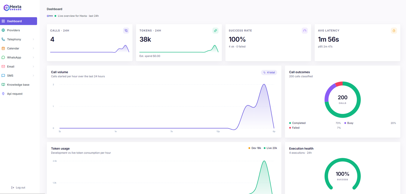This screenshot has width=406, height=194.
Task: Click the Completed legend green dot
Action: (x=290, y=123)
